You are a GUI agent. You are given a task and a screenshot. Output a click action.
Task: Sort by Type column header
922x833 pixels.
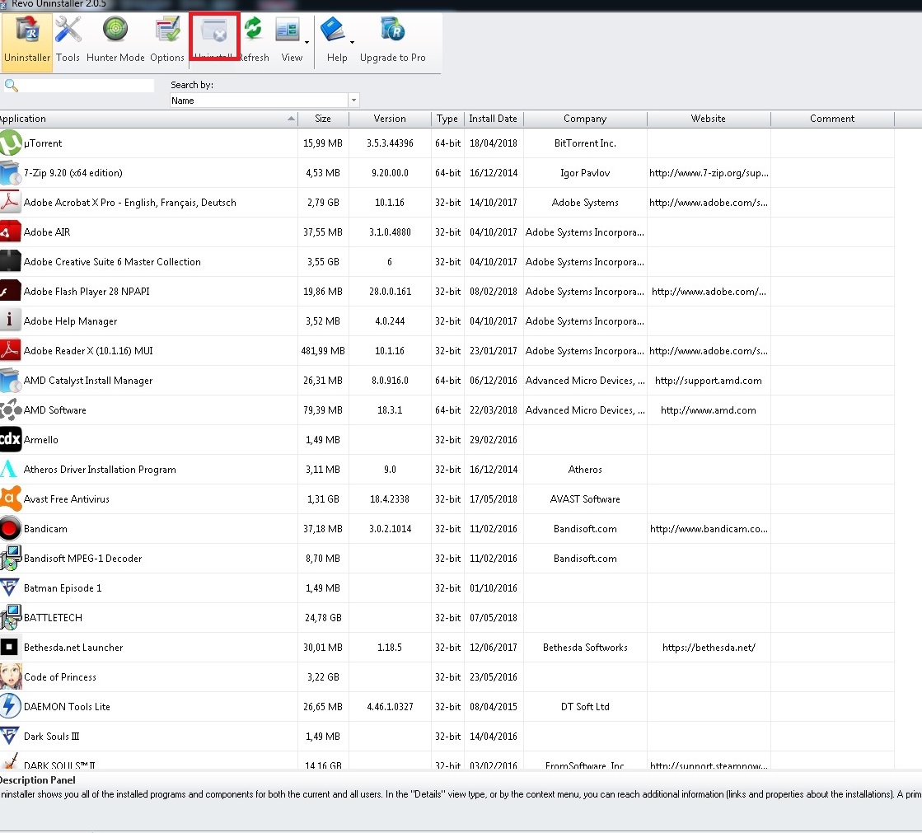447,119
